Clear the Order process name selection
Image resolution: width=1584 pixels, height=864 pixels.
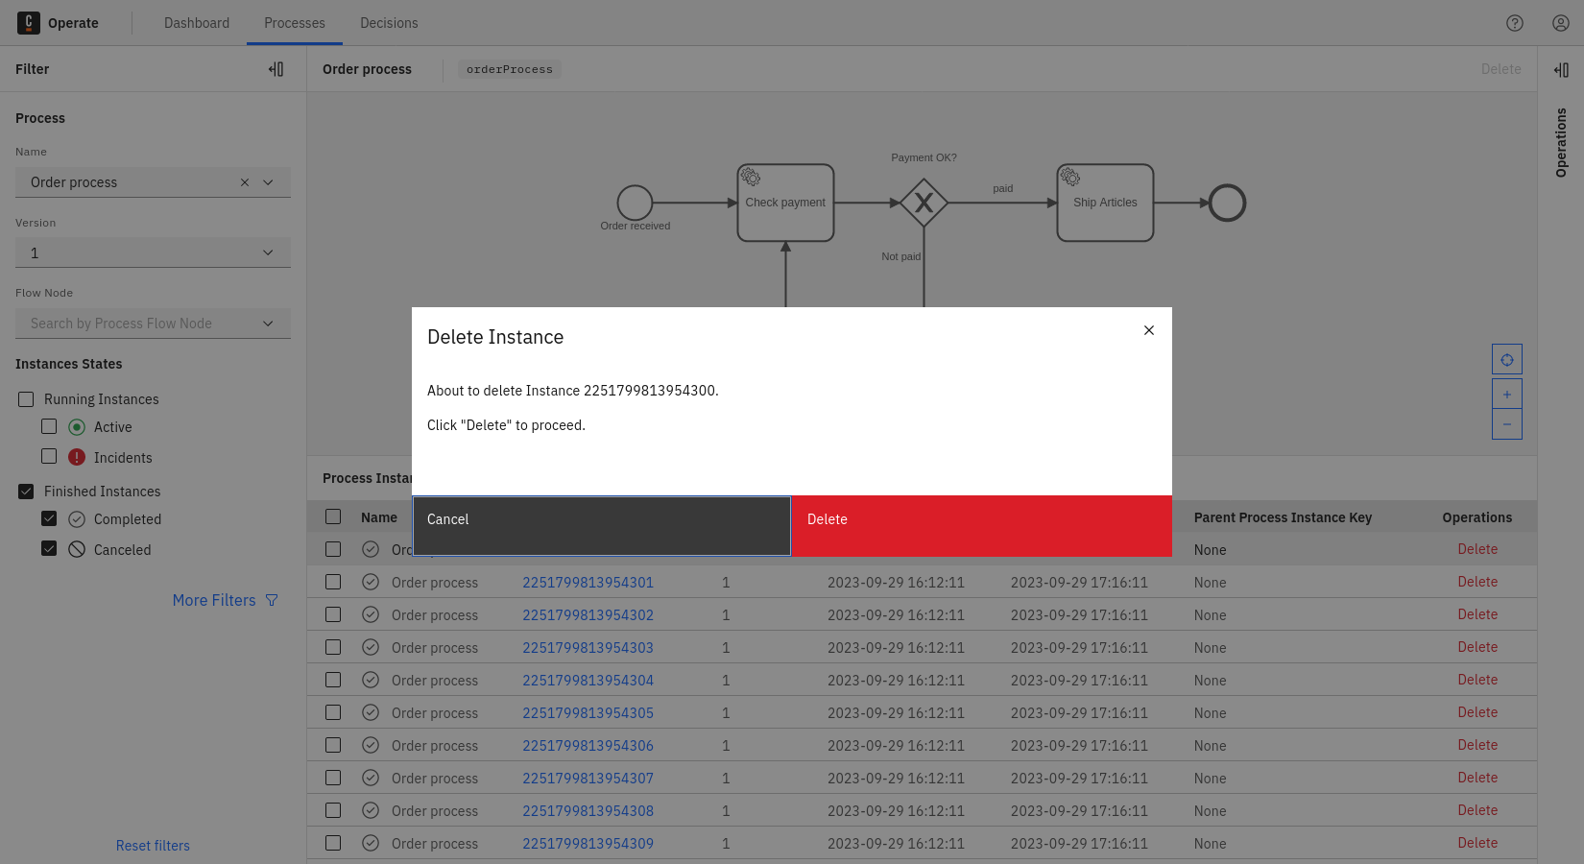pos(245,182)
